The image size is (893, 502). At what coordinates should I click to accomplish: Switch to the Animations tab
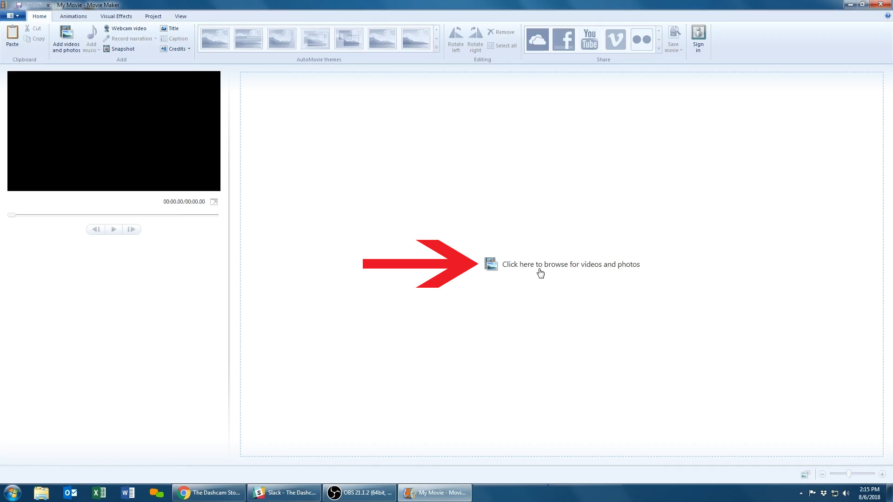(73, 16)
